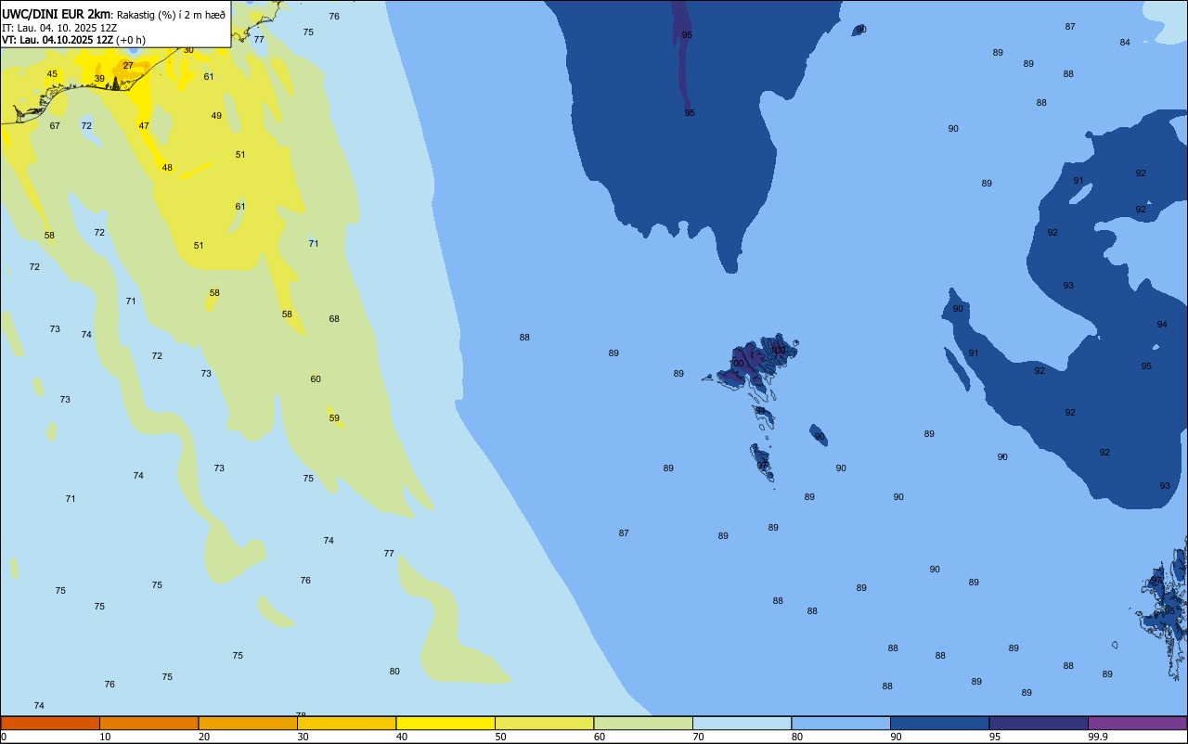Click the humidity value 68 on the map
1188x744 pixels.
334,319
